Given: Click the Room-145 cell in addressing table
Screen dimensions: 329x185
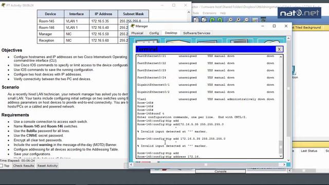Looking at the screenshot, I should tap(50, 21).
